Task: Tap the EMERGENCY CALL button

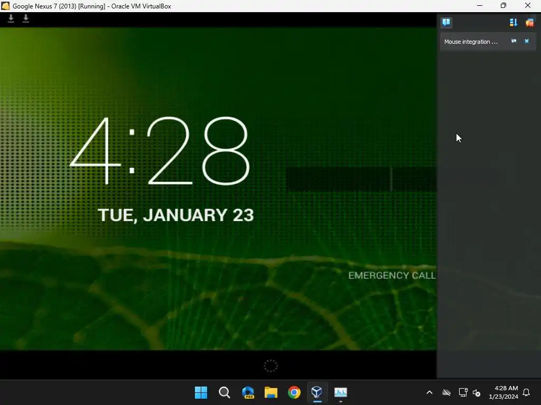Action: coord(392,275)
